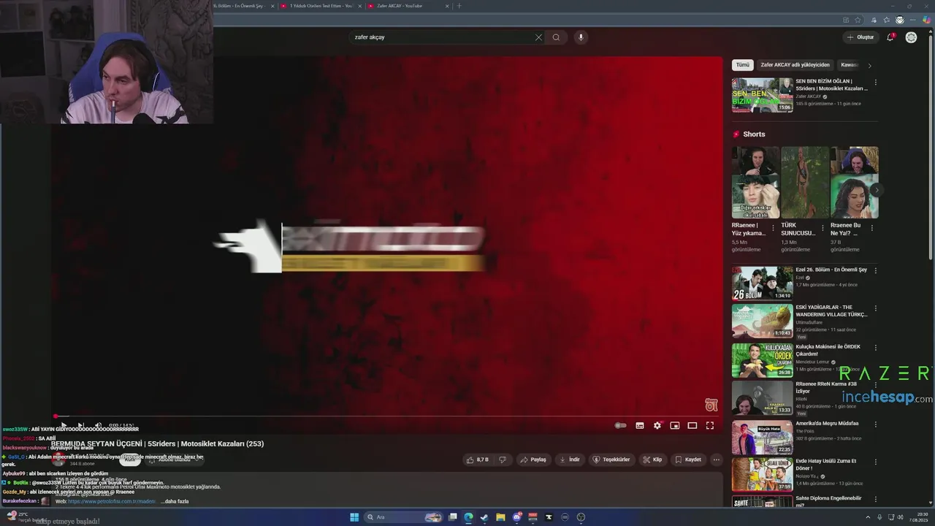Open the SEN BEN BİZİM OĞLAN video thumbnail
This screenshot has width=935, height=526.
[762, 95]
